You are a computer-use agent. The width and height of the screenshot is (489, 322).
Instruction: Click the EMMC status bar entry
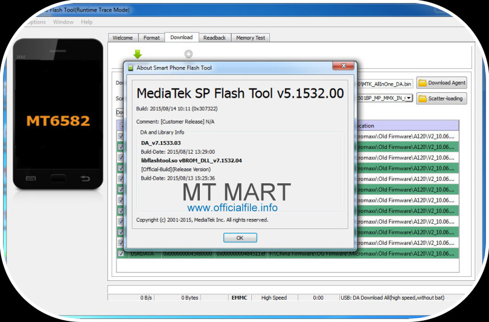coord(240,298)
